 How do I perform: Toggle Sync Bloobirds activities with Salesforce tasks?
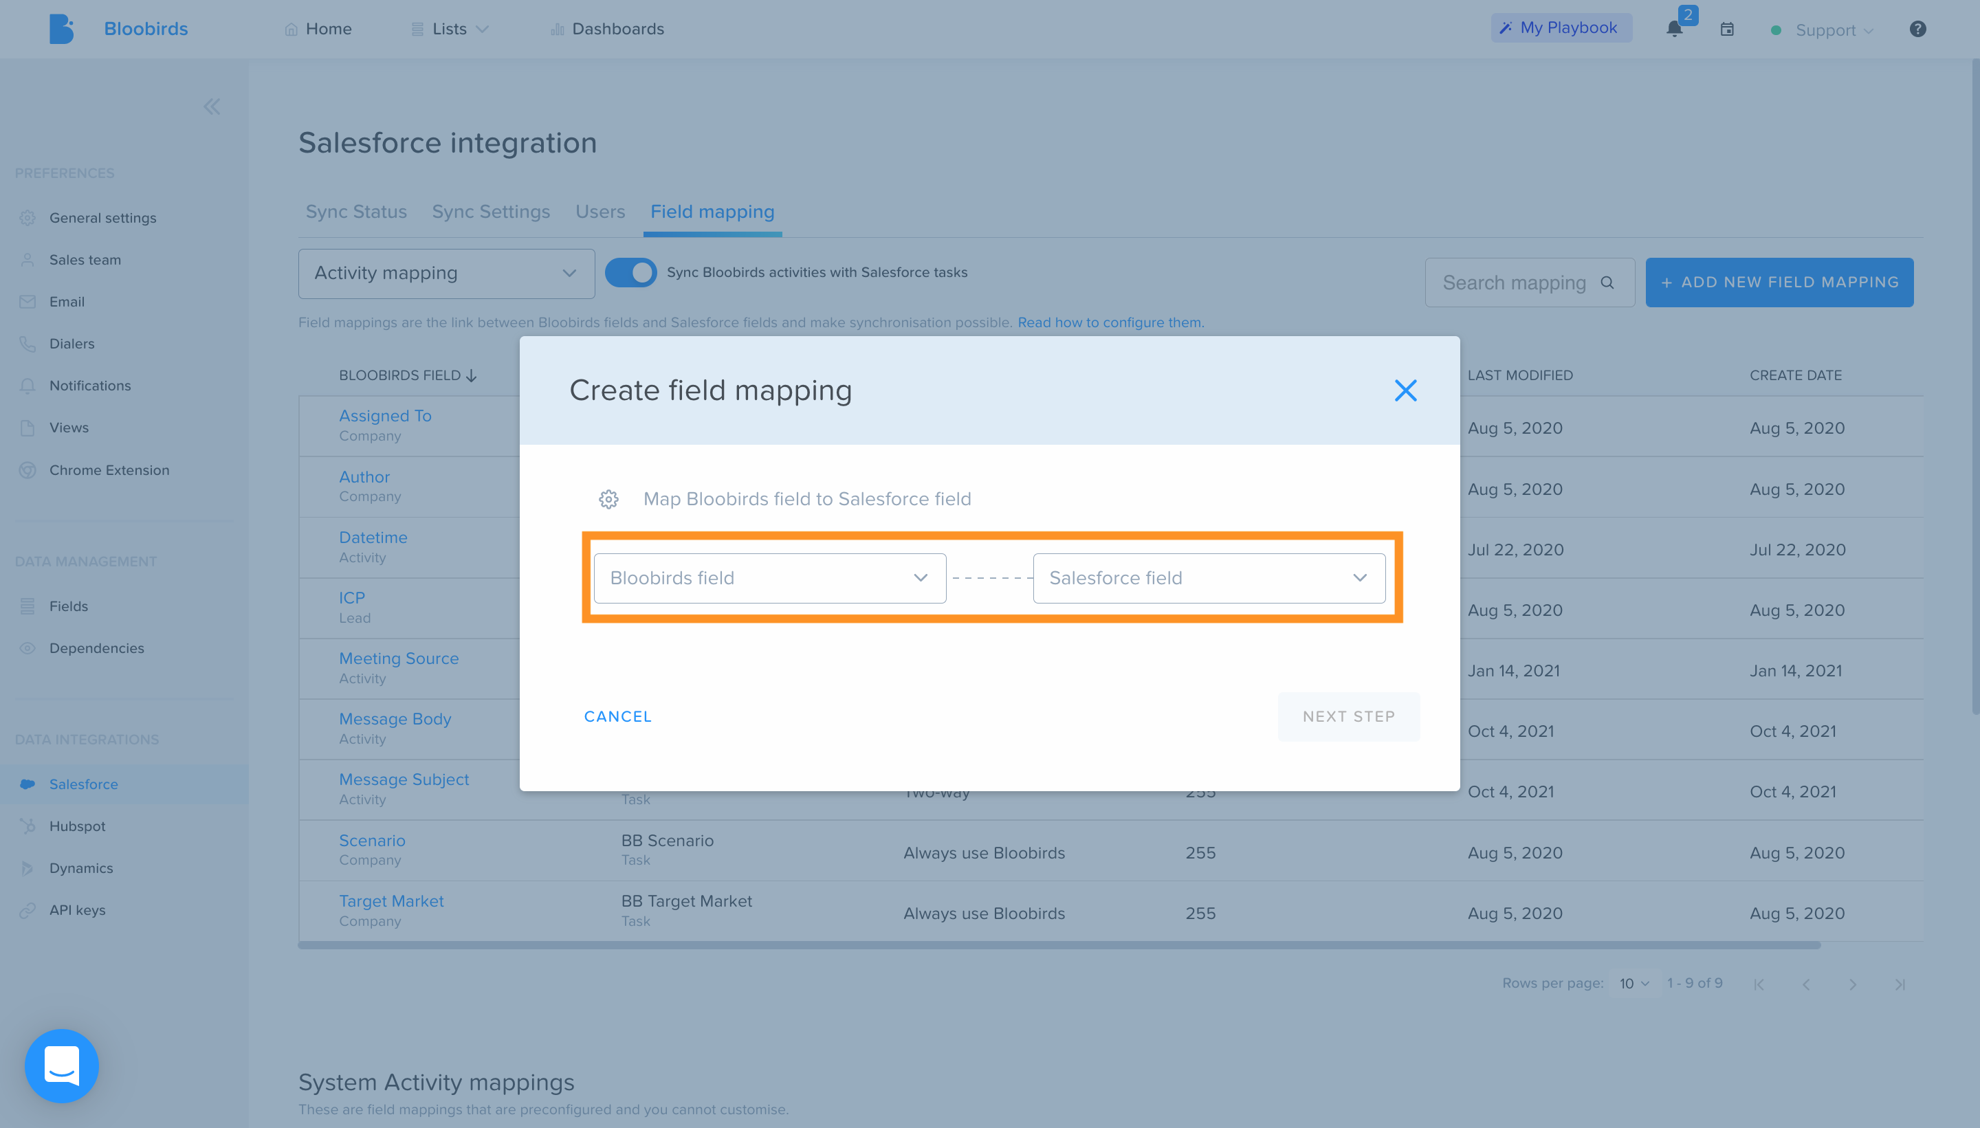tap(630, 273)
